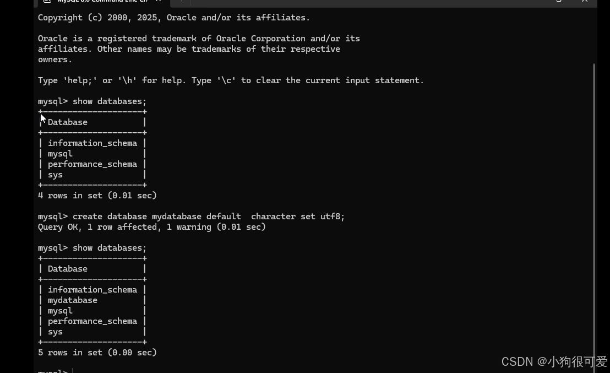Place cursor at the last mysql> prompt
Screen dimensions: 610x373
[x=73, y=371]
